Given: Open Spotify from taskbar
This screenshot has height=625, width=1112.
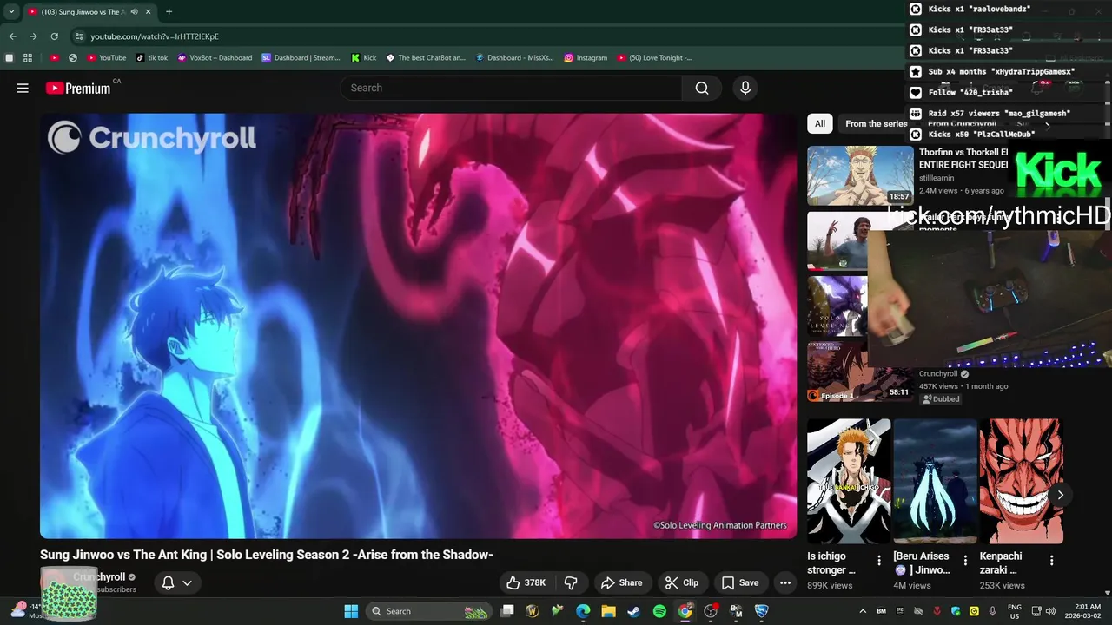Looking at the screenshot, I should point(659,611).
